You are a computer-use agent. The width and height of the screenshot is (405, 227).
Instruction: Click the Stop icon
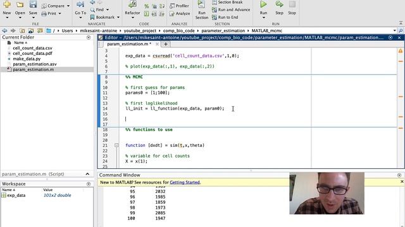coord(292,4)
